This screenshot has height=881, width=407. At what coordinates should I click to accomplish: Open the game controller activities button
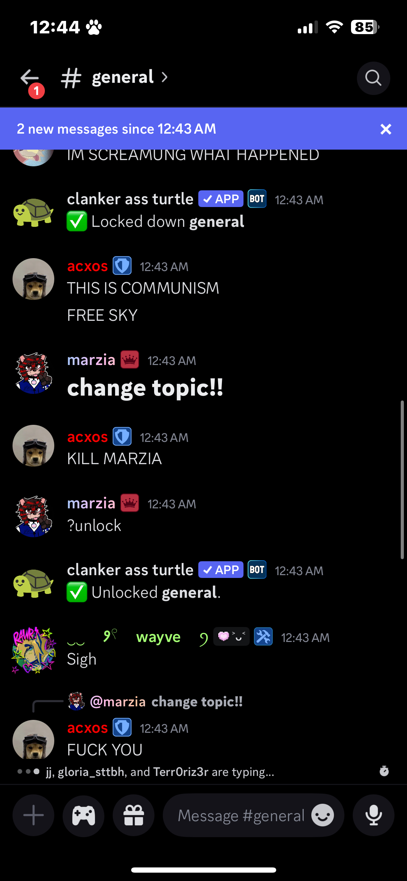point(83,815)
